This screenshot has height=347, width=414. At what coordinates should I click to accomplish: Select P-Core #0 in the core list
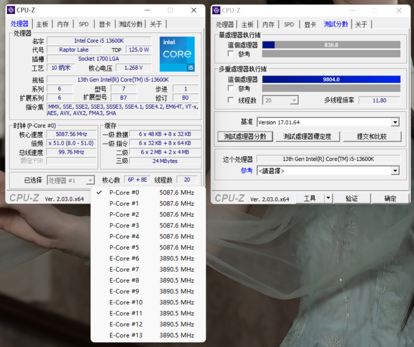point(148,192)
